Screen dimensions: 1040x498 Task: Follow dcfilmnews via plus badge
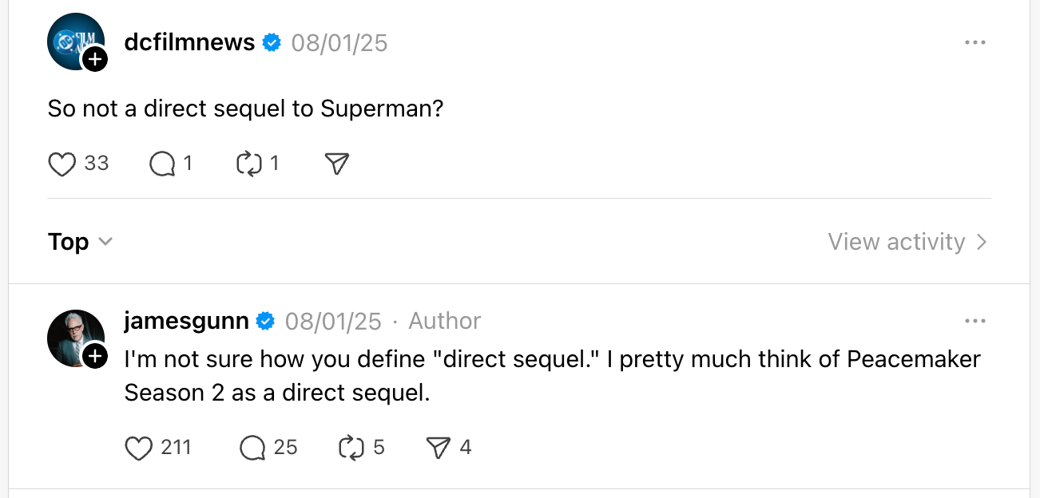pos(94,59)
